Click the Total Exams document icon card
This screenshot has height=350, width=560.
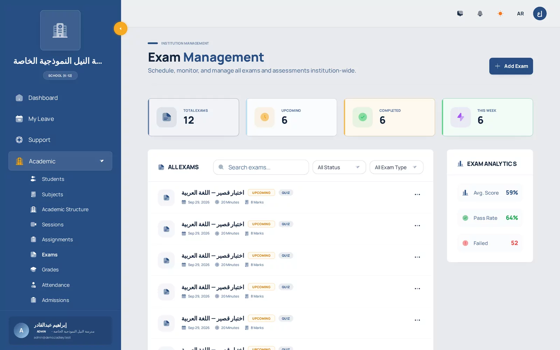[194, 117]
